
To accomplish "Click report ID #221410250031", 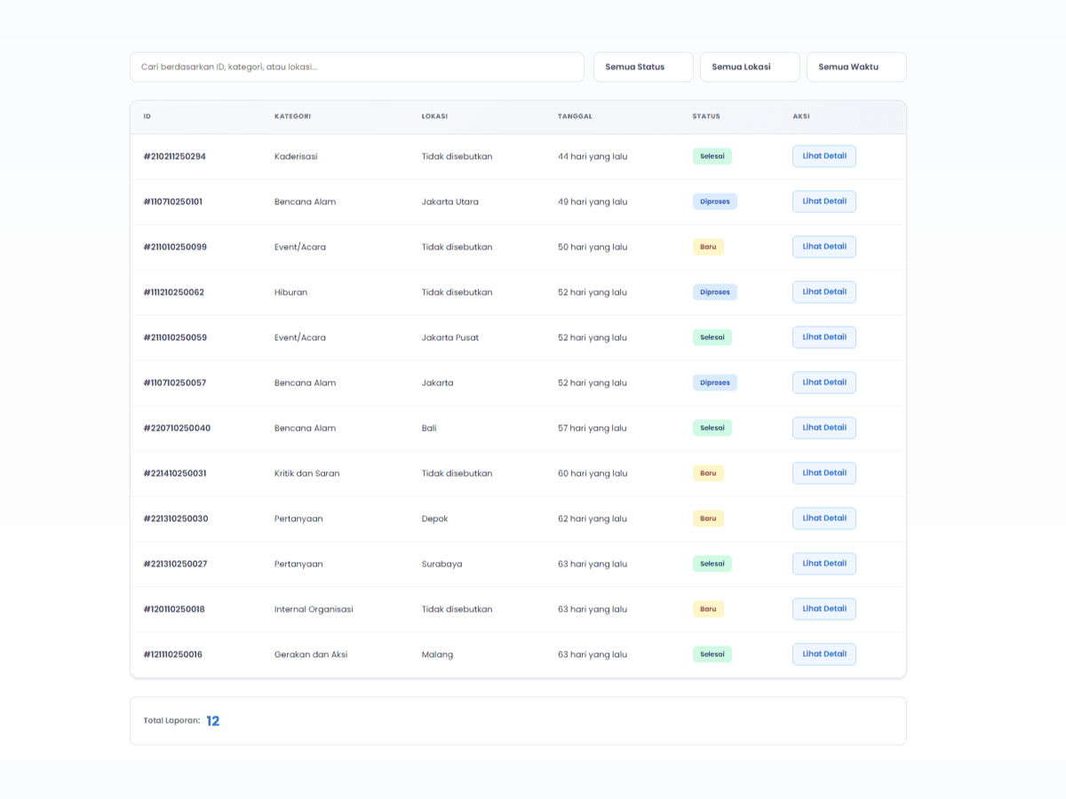I will click(175, 473).
